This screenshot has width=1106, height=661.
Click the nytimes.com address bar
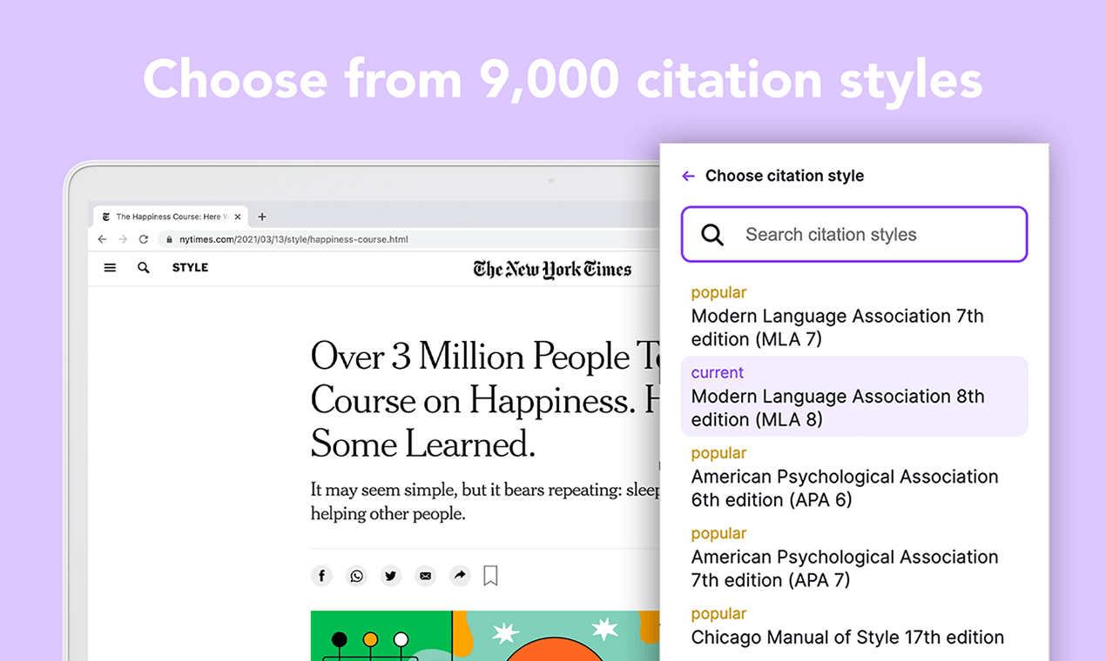tap(409, 239)
